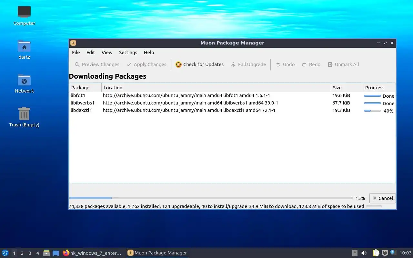Select the libfdt1 package row

coord(232,96)
